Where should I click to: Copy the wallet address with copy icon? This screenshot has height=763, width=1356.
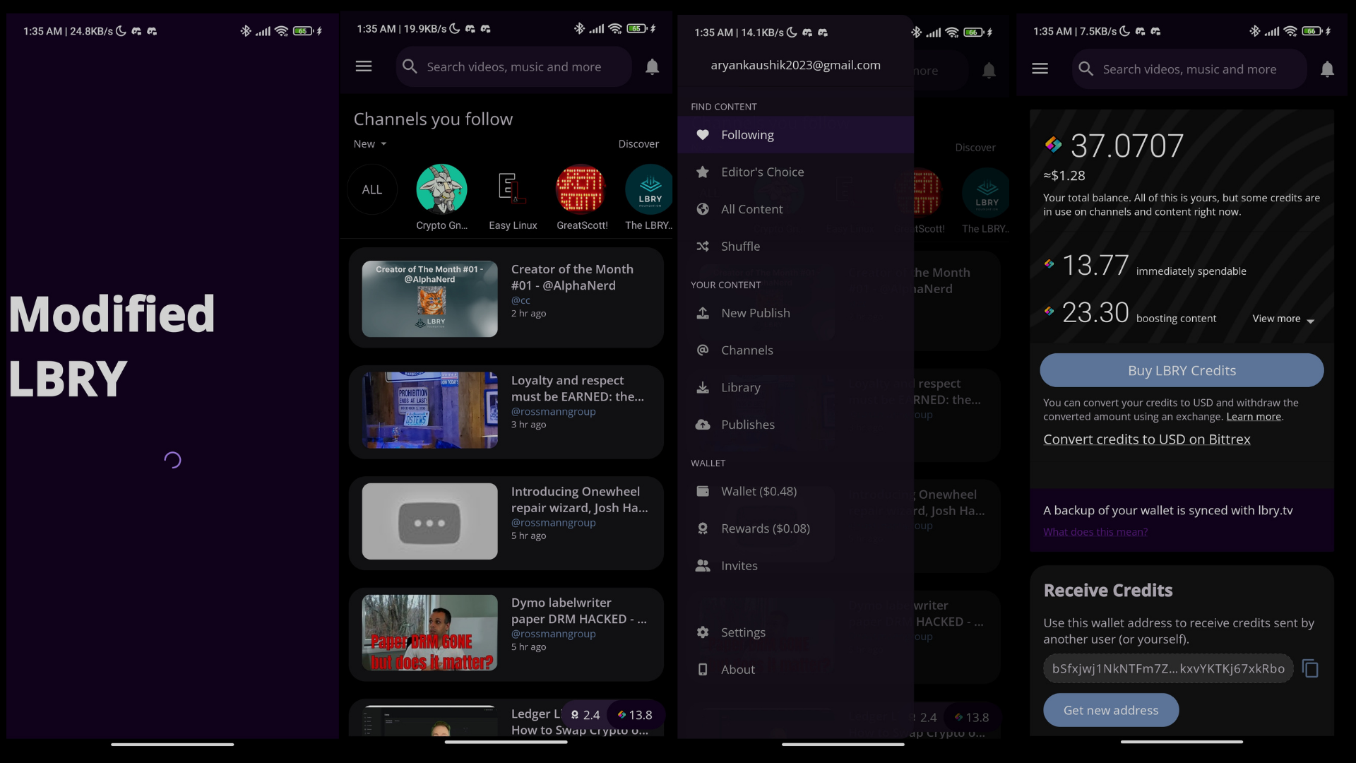tap(1310, 668)
